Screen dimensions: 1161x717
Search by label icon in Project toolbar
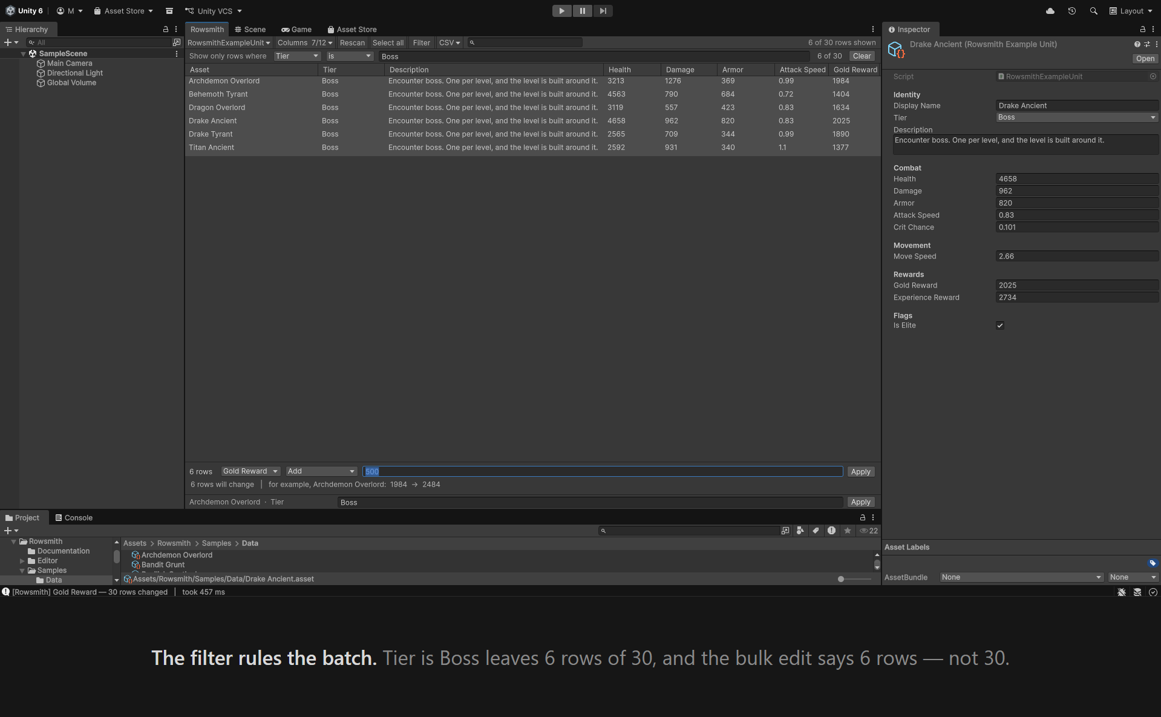coord(816,531)
